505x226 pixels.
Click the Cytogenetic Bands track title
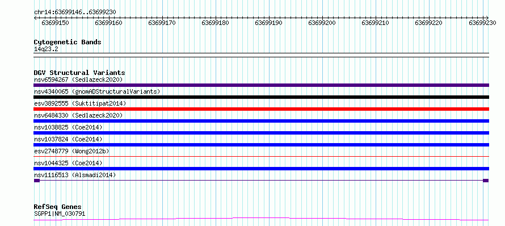(68, 42)
